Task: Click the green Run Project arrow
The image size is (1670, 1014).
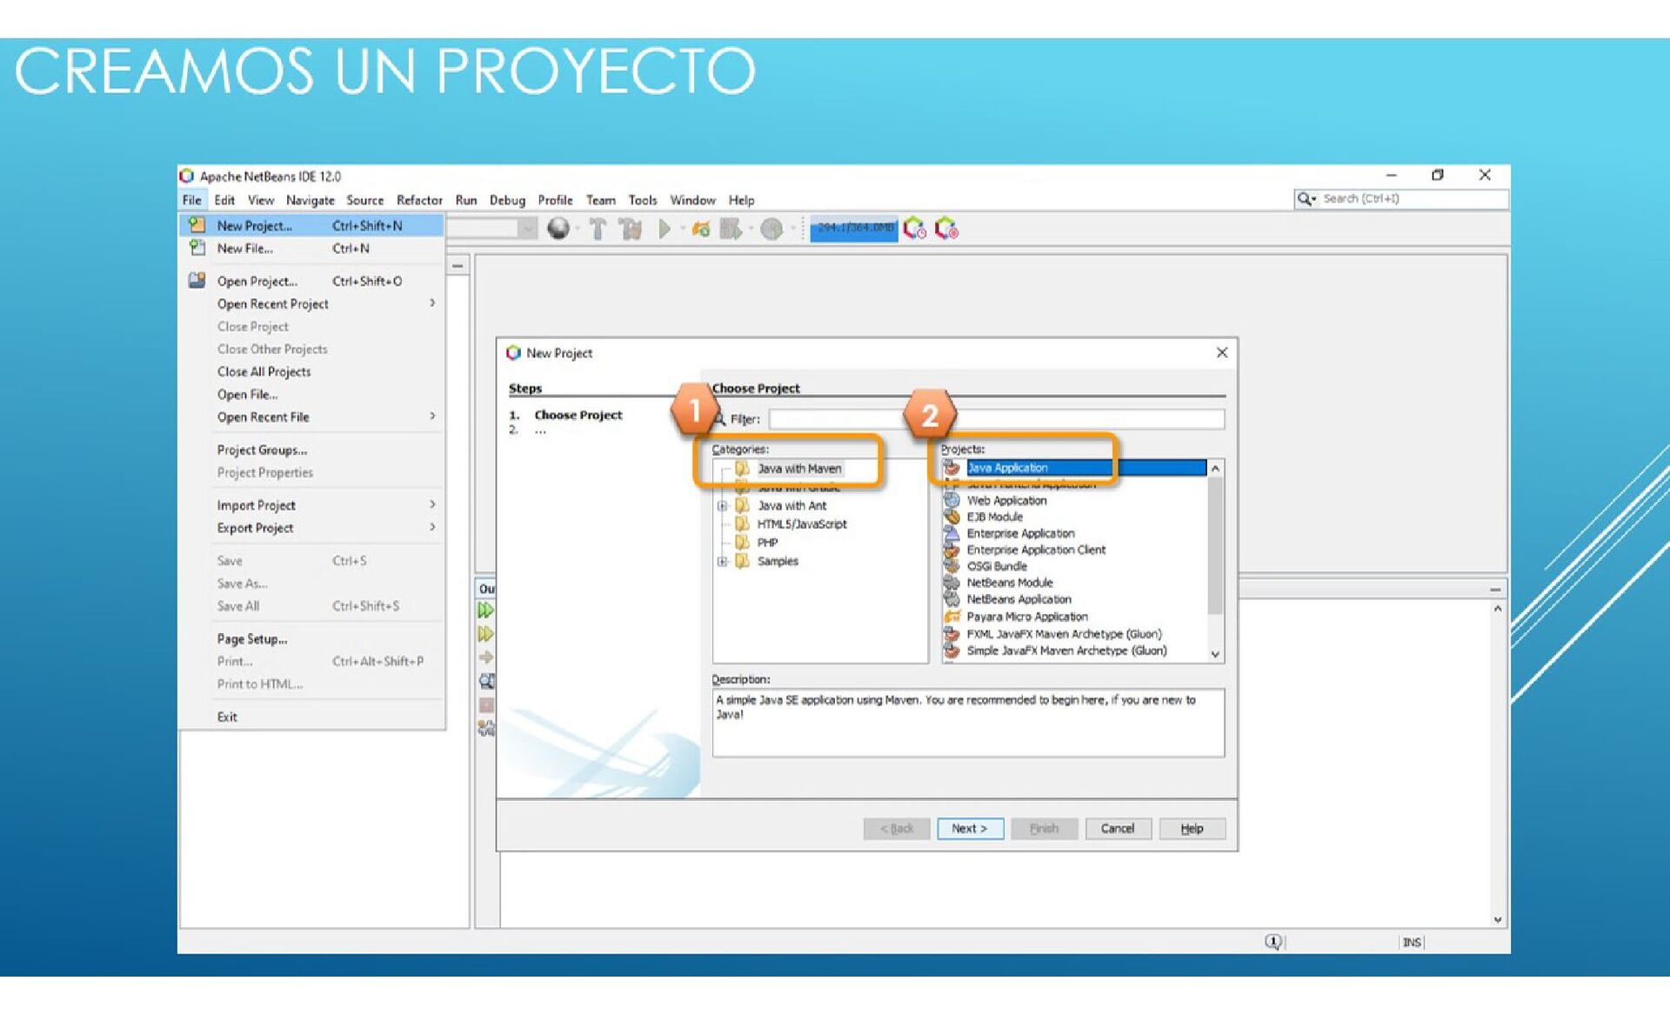Action: [x=665, y=229]
